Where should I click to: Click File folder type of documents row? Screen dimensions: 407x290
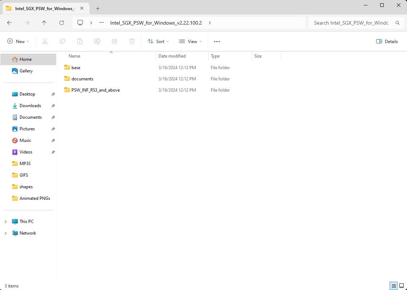pos(220,79)
